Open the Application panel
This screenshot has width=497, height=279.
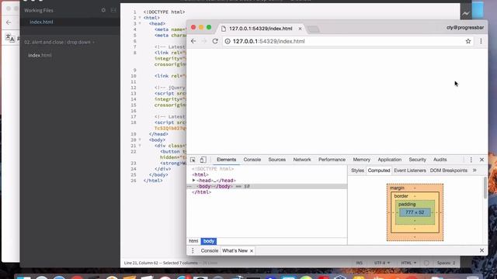click(389, 160)
